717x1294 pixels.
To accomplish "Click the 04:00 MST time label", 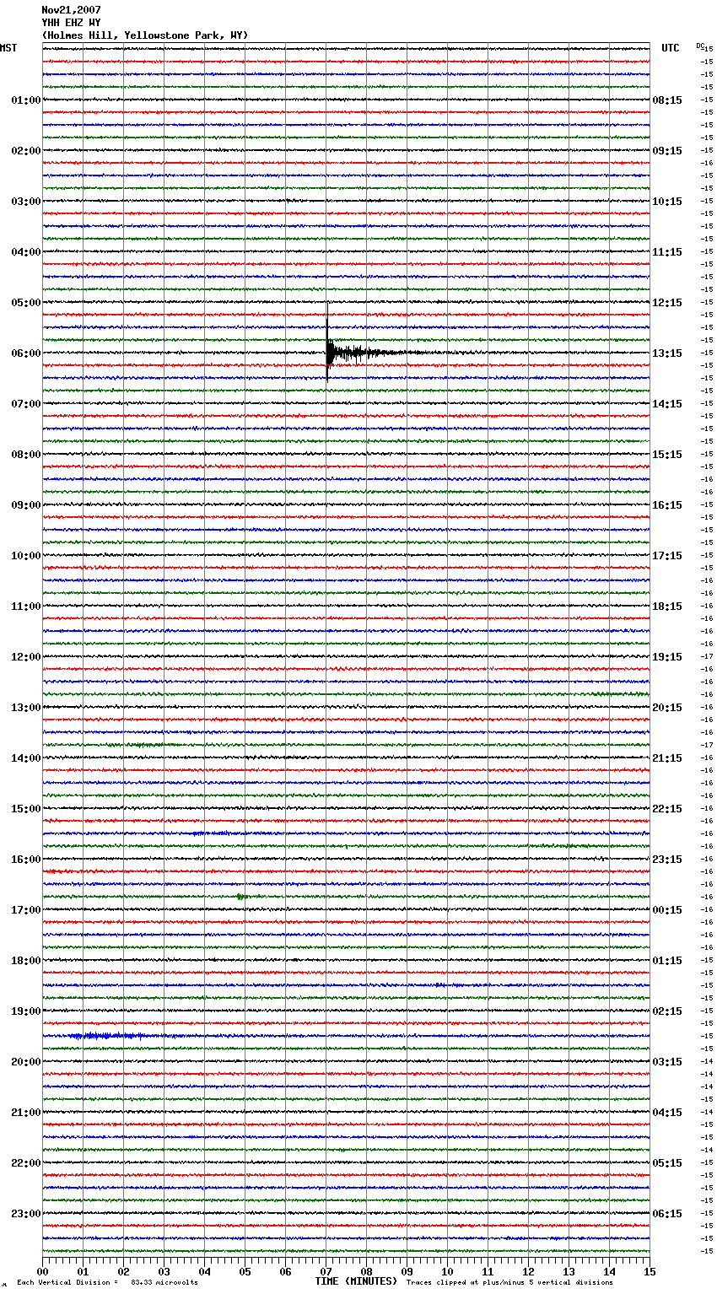I will tap(25, 252).
